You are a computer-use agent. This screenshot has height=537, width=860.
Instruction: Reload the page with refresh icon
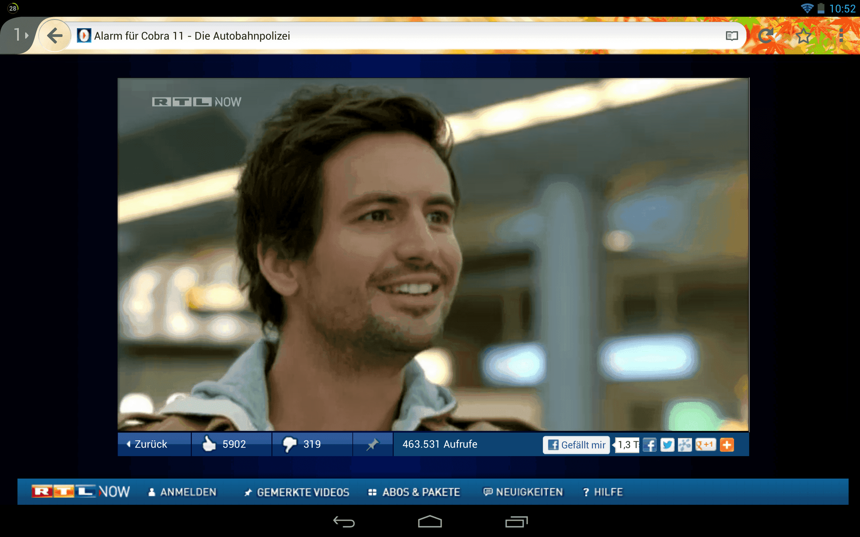(x=766, y=35)
